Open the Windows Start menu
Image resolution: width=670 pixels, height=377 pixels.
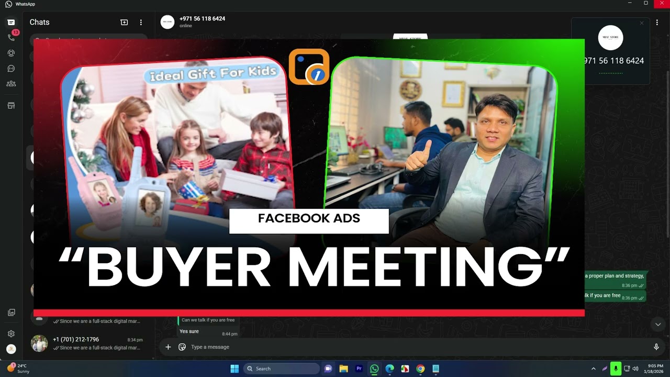(x=234, y=369)
